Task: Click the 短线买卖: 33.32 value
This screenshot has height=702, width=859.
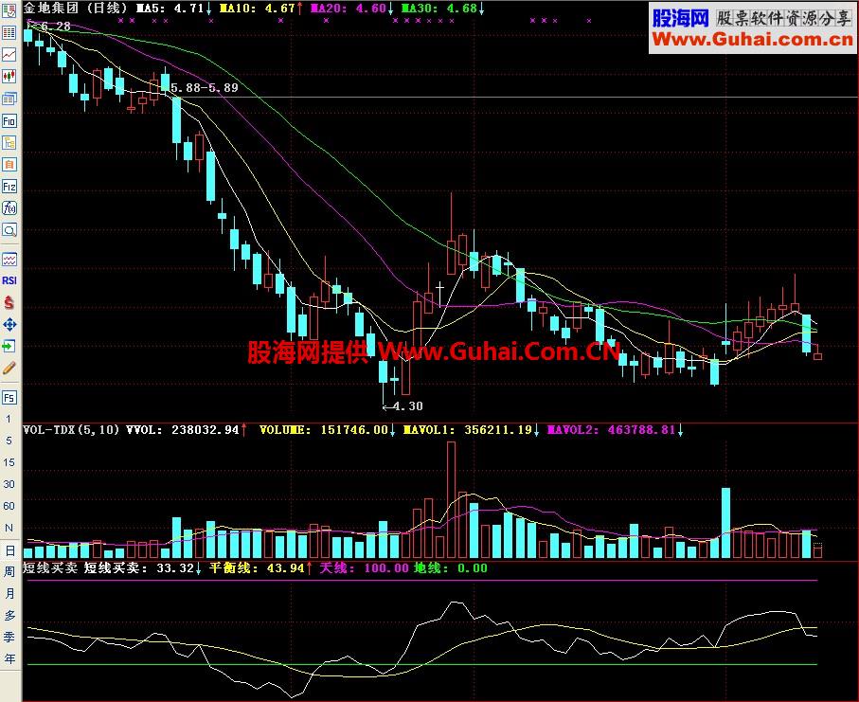Action: (x=142, y=568)
